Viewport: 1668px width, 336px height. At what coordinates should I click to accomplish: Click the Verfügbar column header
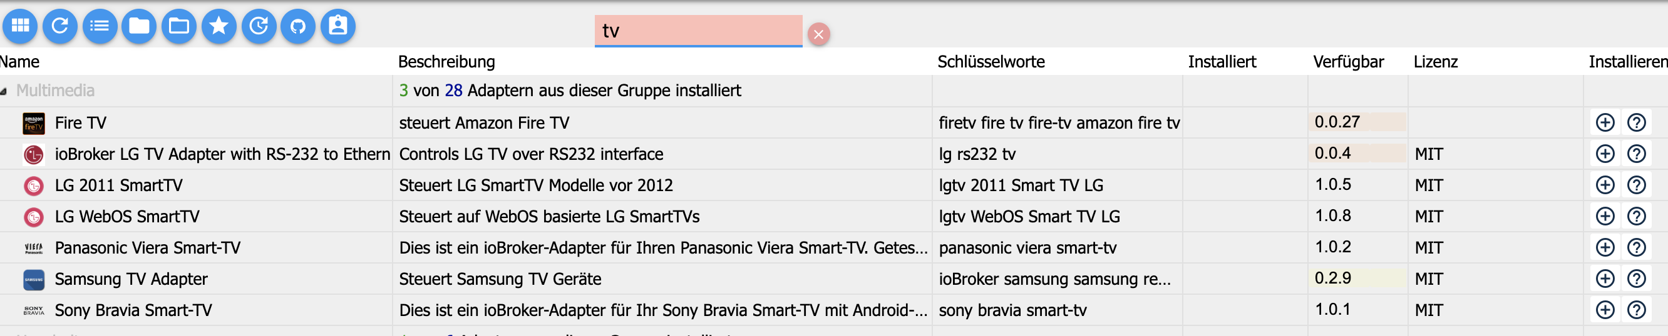pos(1348,62)
